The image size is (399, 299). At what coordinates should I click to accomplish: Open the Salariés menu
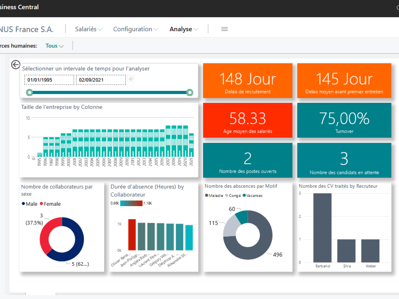point(89,29)
